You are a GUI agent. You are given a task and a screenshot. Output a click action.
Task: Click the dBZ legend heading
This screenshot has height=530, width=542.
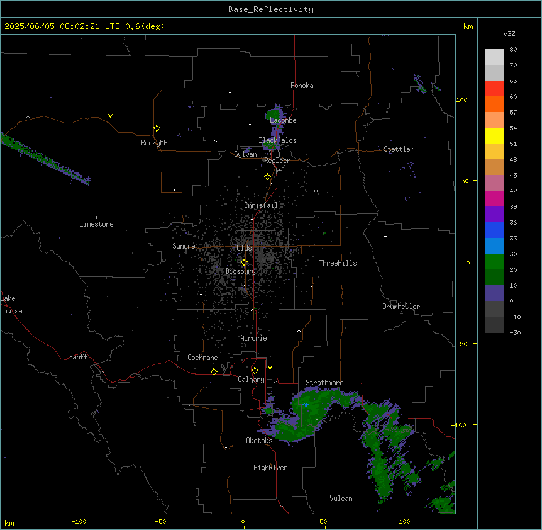click(x=509, y=34)
